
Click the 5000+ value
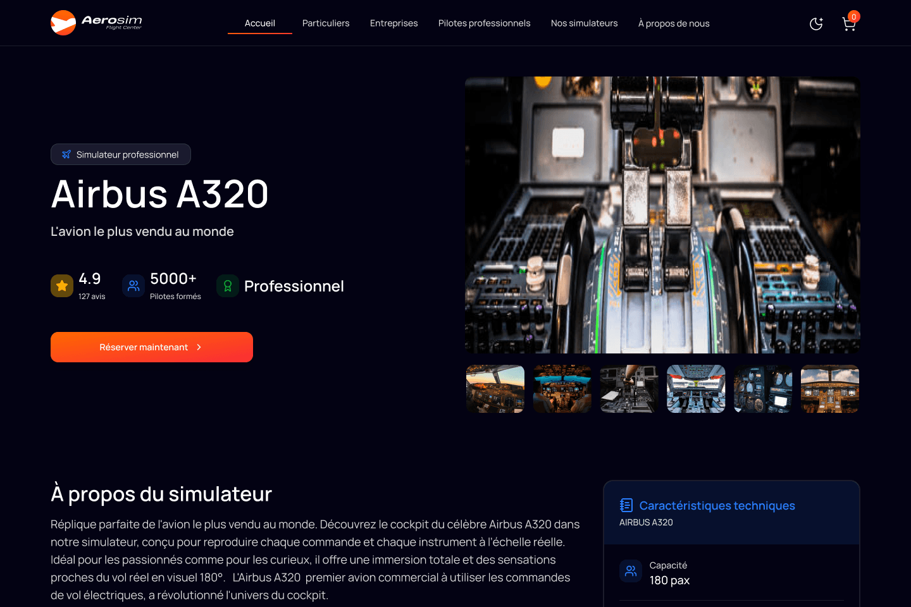point(173,279)
